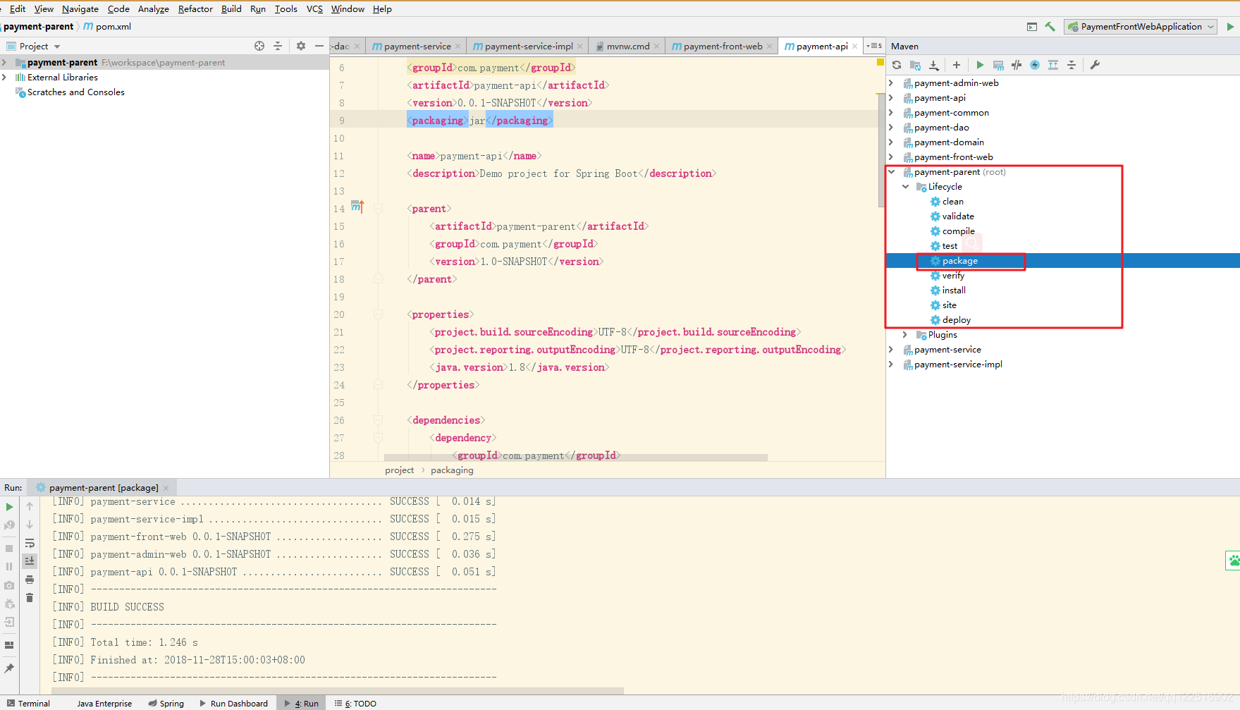Open the hidden editor tabs list

pyautogui.click(x=874, y=46)
